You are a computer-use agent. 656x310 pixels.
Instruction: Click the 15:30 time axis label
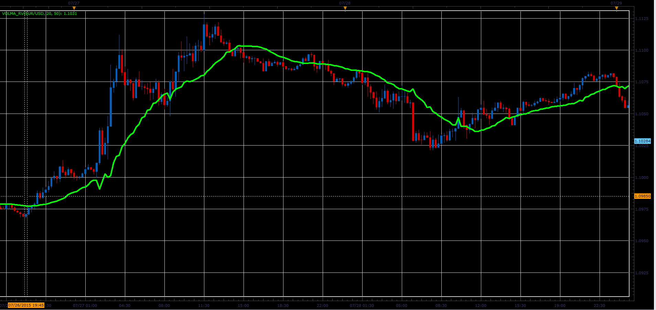(x=520, y=306)
